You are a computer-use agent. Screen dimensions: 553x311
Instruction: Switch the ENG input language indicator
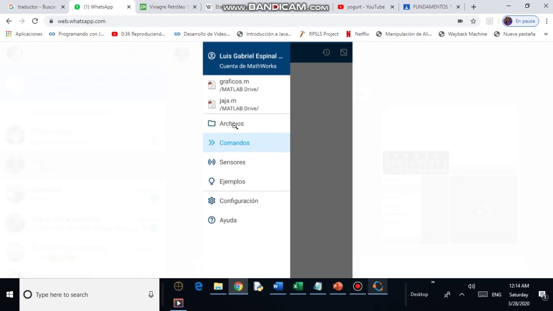[x=497, y=295]
